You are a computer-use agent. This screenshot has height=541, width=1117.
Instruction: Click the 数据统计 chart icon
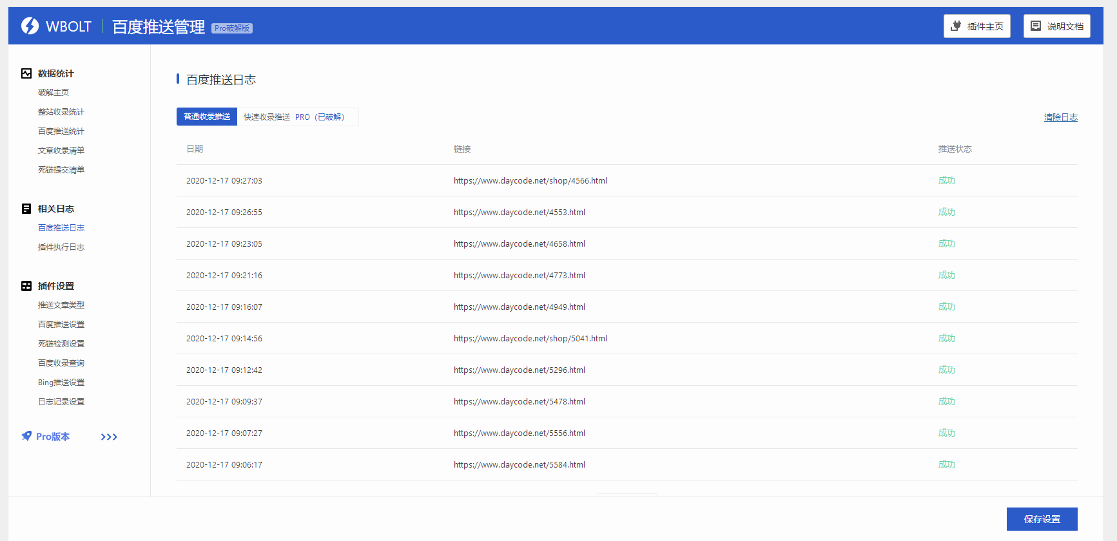pos(26,73)
